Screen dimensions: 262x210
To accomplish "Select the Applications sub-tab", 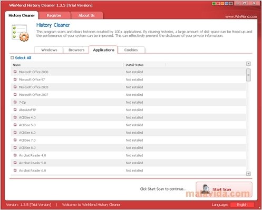I will pyautogui.click(x=104, y=50).
